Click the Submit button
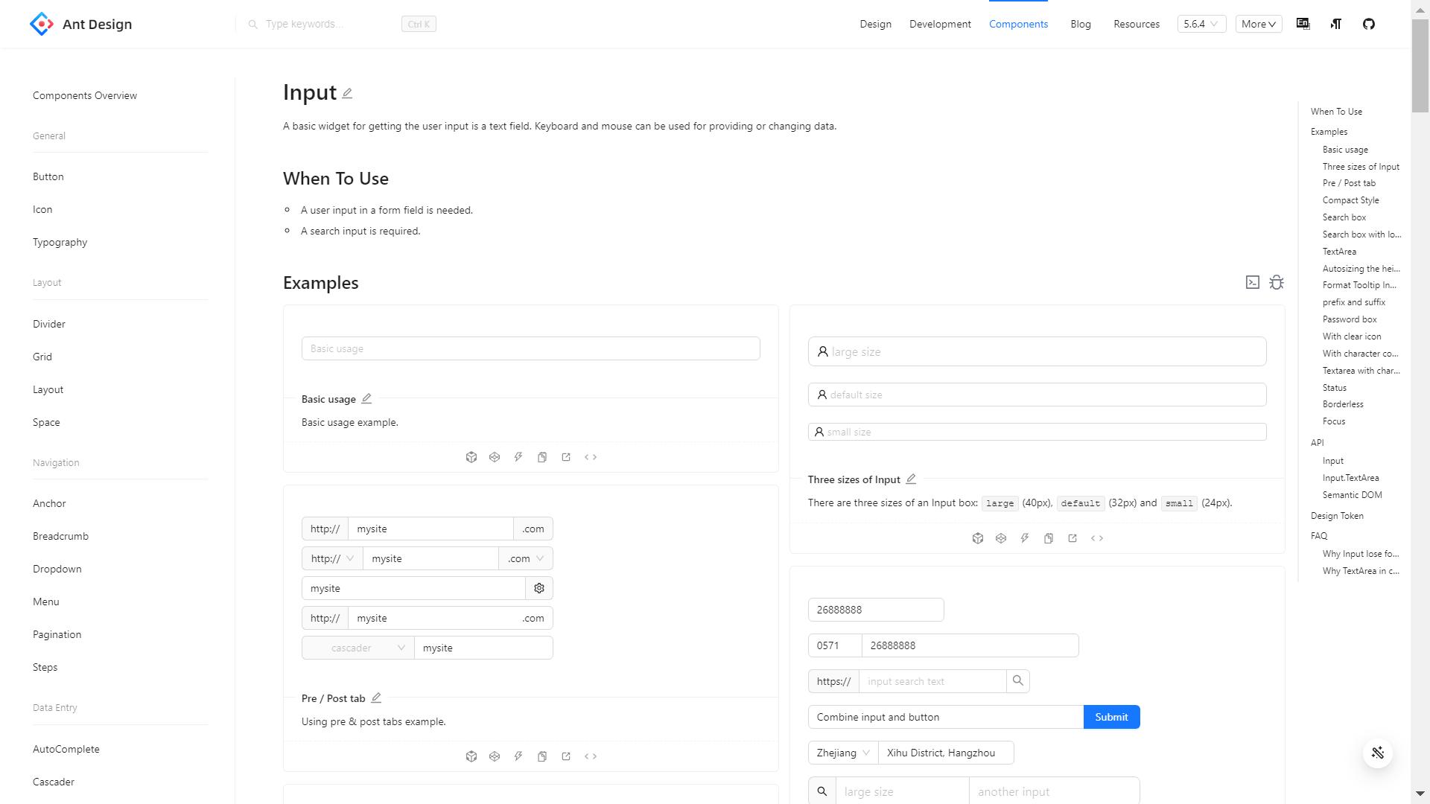This screenshot has width=1430, height=804. [1111, 717]
